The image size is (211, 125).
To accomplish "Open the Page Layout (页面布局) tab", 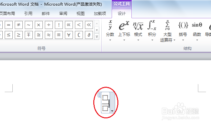I will [x=7, y=14].
